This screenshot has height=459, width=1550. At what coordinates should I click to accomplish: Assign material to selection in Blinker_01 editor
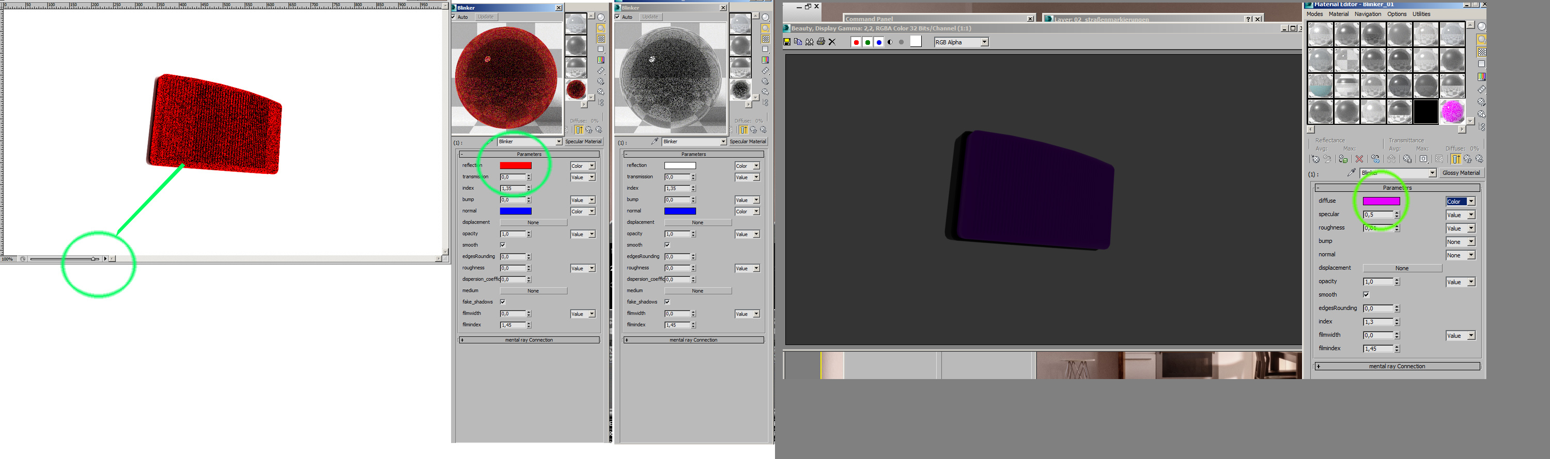tap(1343, 159)
